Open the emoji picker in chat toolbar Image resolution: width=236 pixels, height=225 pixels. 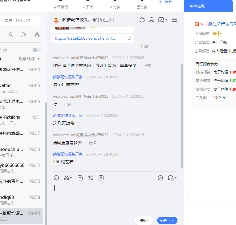pyautogui.click(x=56, y=178)
